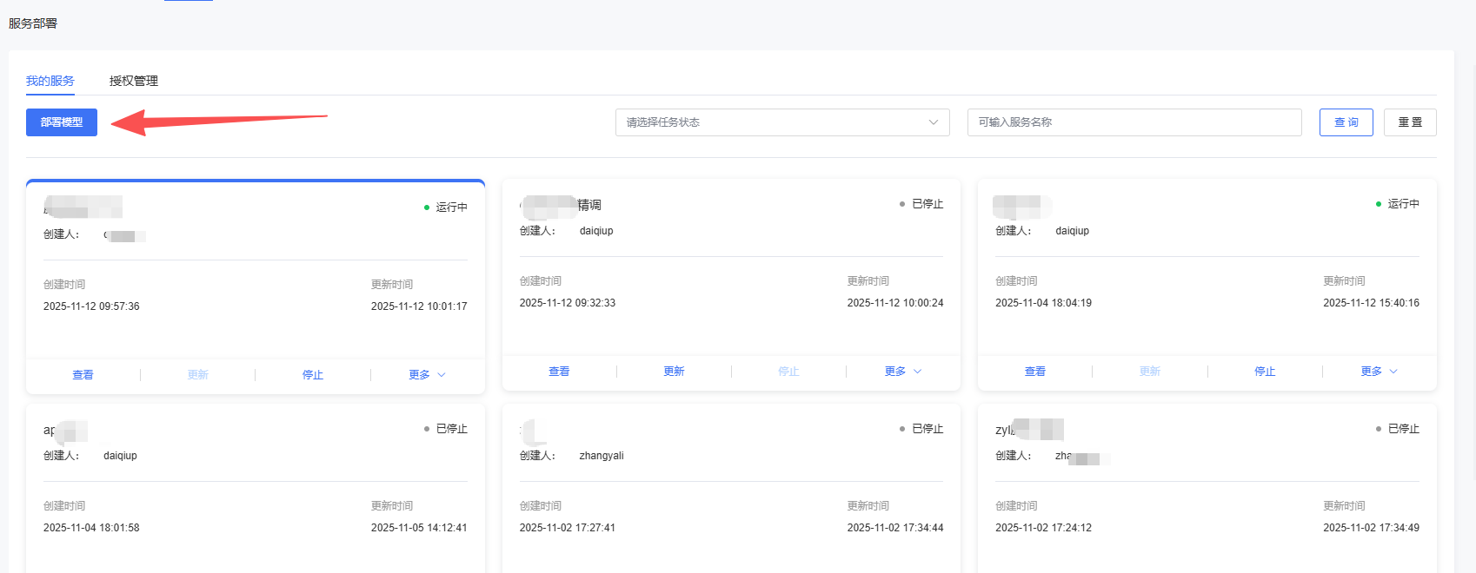Stop the service created 2025-11-04 18:04:19
Viewport: 1476px width, 573px height.
(x=1265, y=372)
